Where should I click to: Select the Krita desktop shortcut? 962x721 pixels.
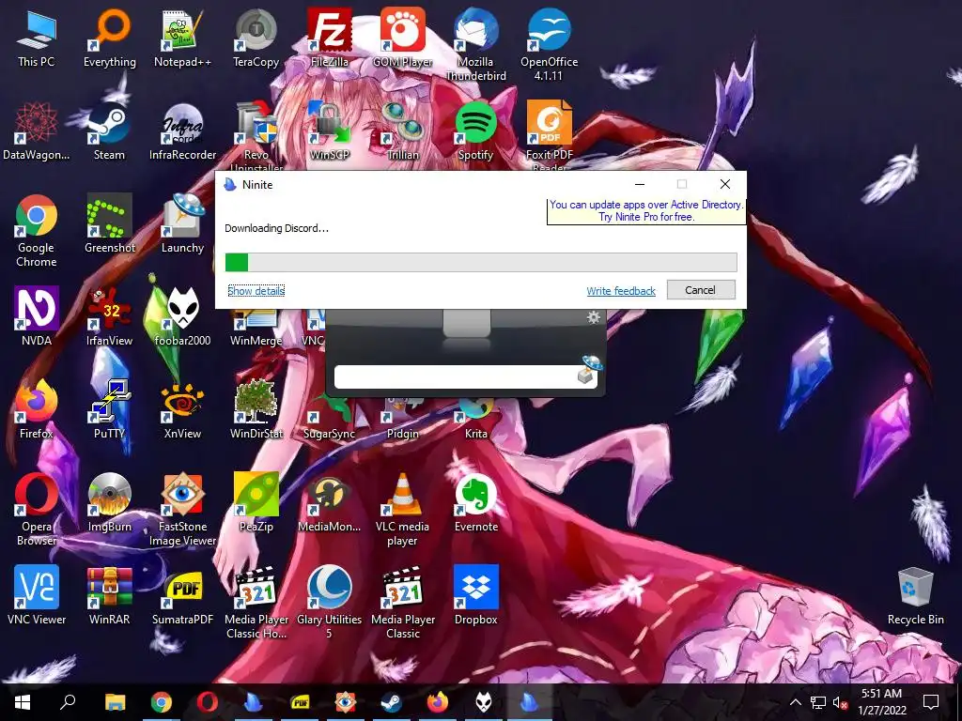pos(476,420)
